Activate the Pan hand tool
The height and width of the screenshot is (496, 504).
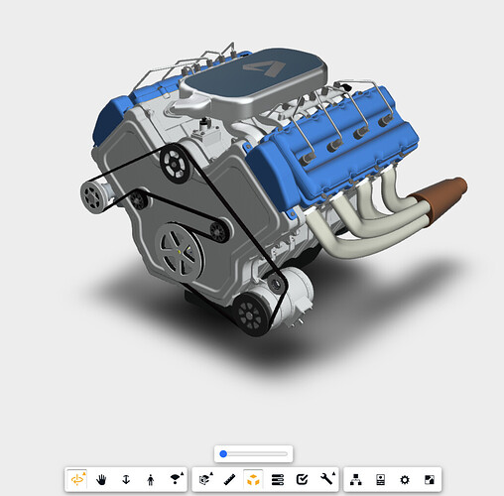101,479
